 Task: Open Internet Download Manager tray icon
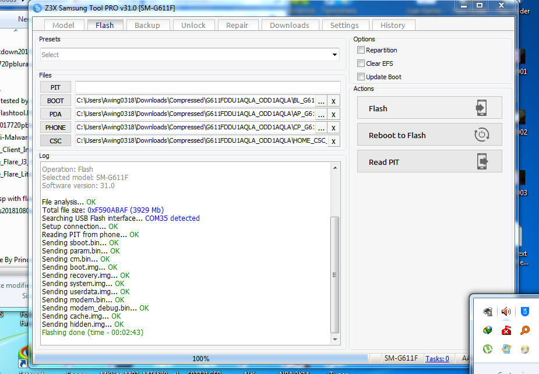coord(488,330)
